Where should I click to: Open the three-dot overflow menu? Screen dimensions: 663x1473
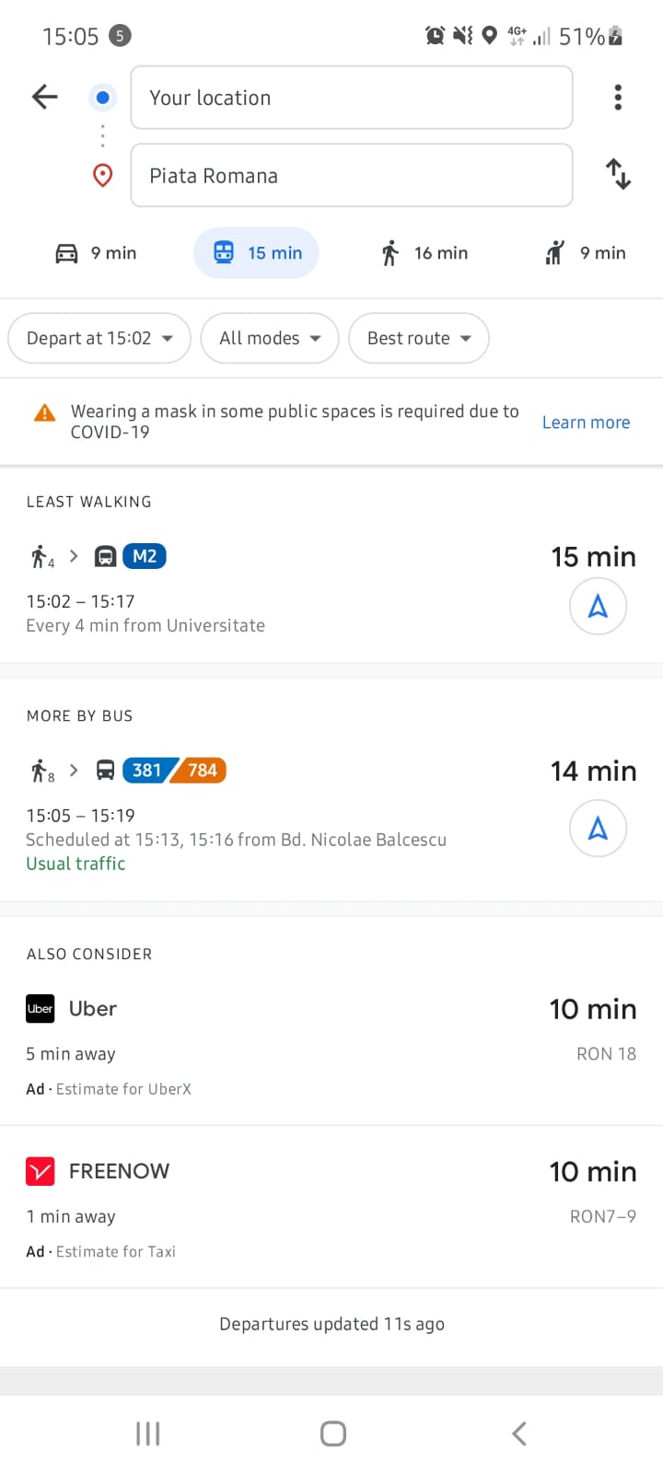[618, 97]
